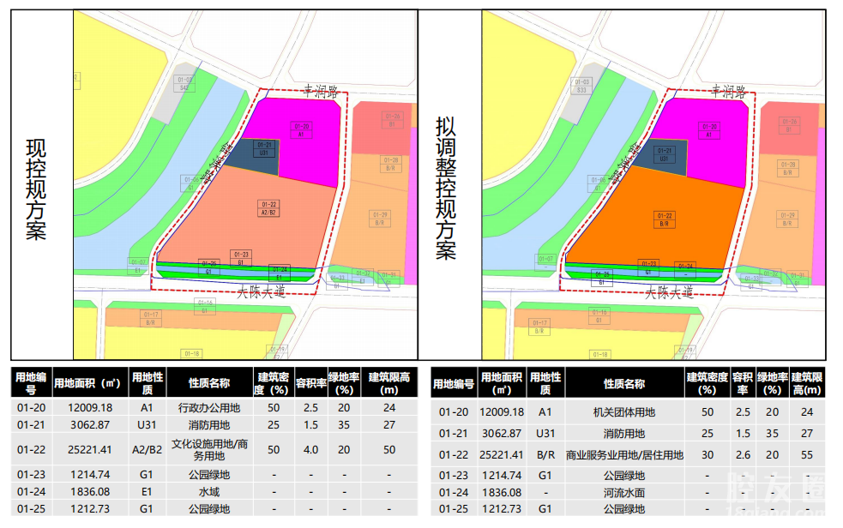Select the 河流水面 cell in right table
Viewport: 843px width, 528px height.
(x=623, y=492)
